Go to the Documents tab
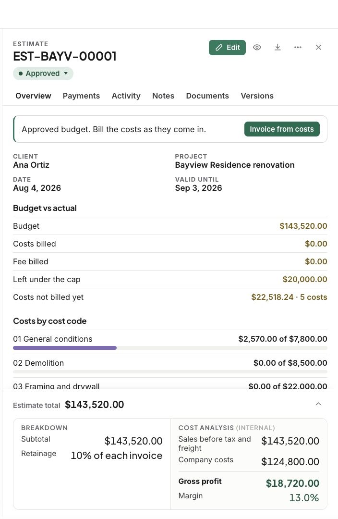 pyautogui.click(x=207, y=96)
